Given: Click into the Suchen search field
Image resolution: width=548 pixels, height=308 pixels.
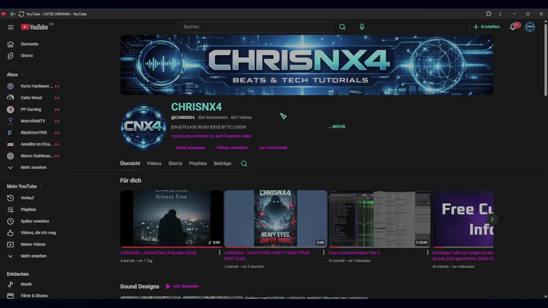Looking at the screenshot, I should tap(256, 27).
